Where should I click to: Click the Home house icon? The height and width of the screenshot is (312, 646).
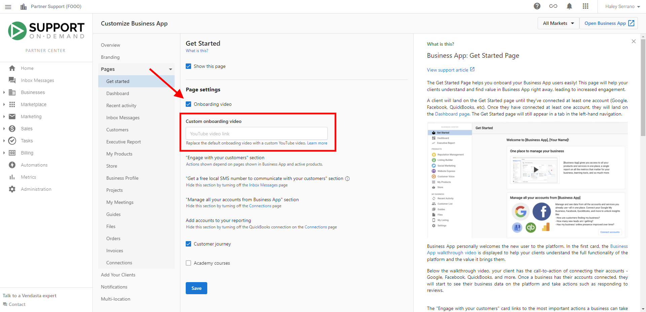12,68
